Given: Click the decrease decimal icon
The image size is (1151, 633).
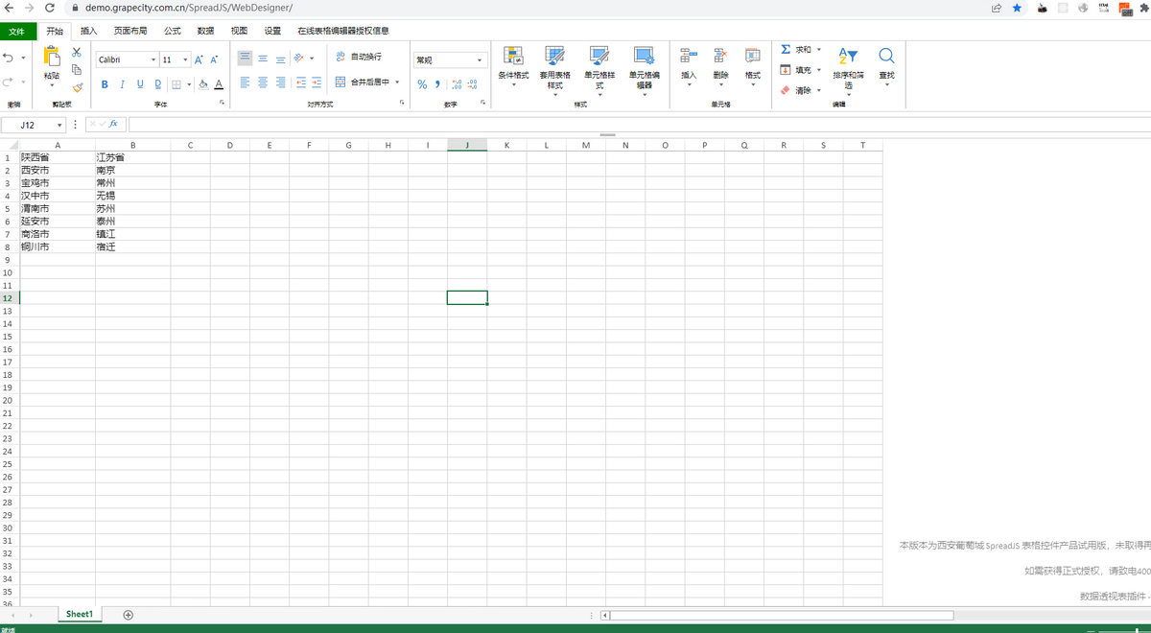Looking at the screenshot, I should 473,84.
